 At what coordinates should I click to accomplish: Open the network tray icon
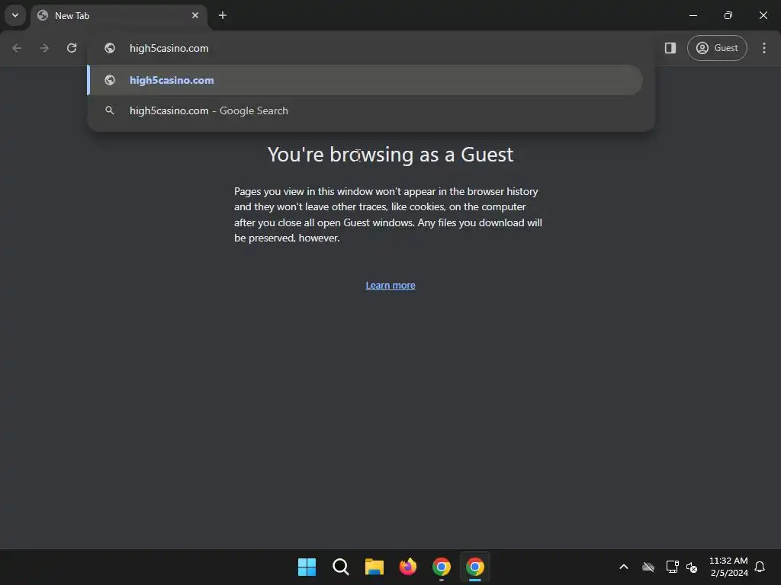673,567
